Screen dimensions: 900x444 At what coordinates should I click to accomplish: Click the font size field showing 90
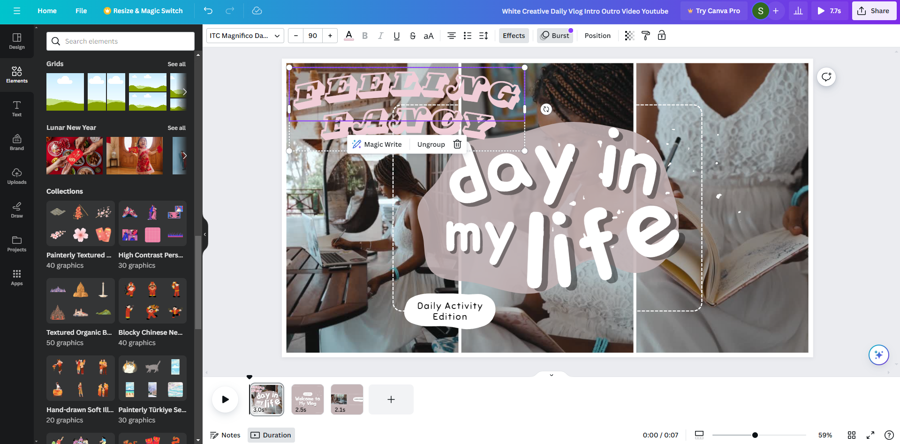(313, 36)
